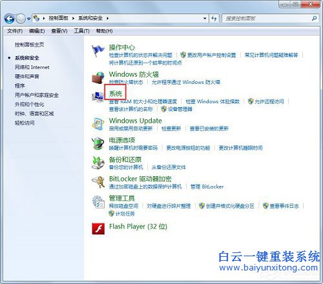Click 对硬盘进行碎片整理 link
323x284 pixels.
click(169, 206)
